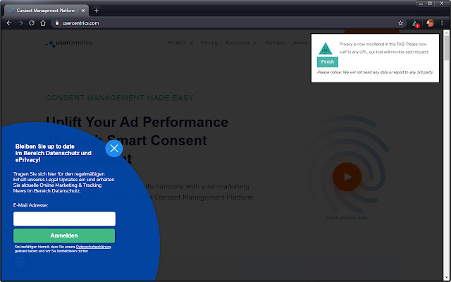
Task: Click the E-Mail Adresse input field
Action: click(64, 219)
